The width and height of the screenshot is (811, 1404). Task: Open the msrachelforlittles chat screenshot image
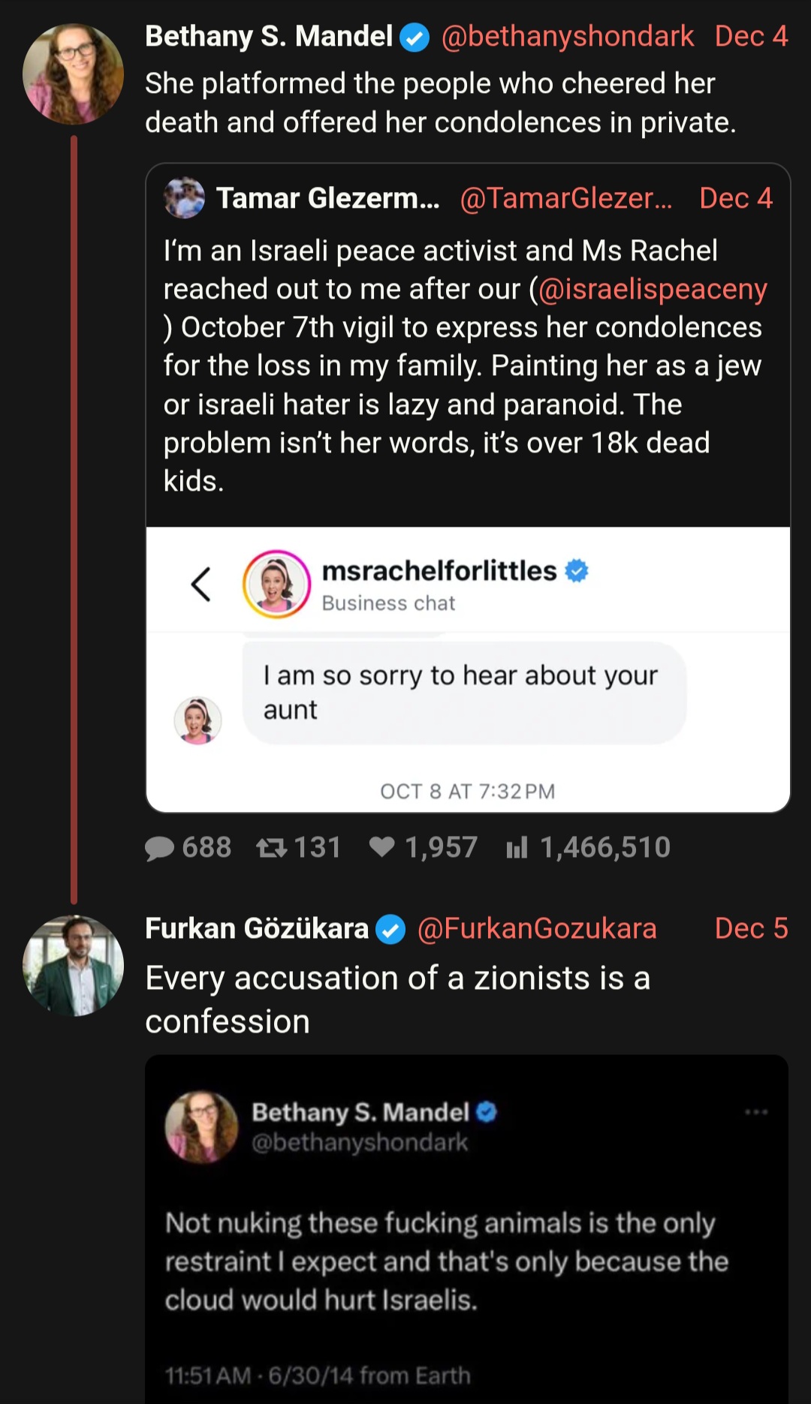click(468, 669)
